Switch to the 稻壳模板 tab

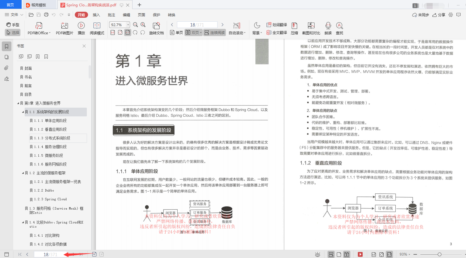[x=39, y=5]
